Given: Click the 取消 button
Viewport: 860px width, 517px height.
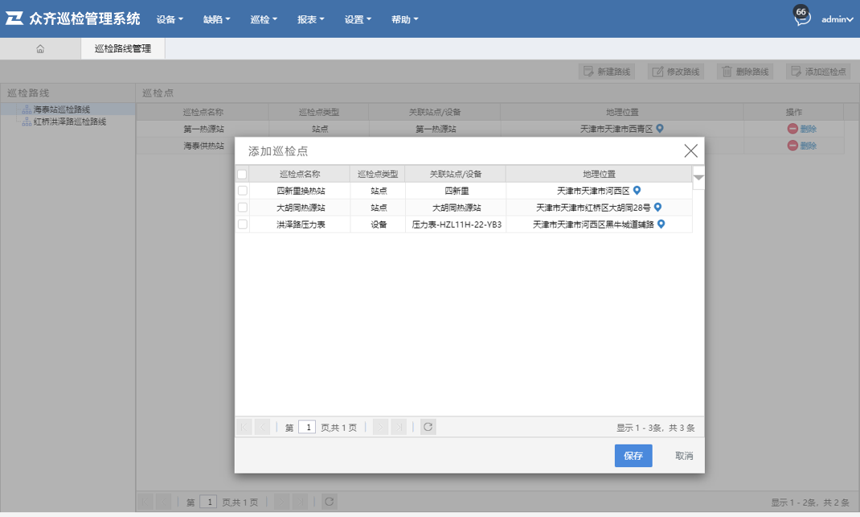Looking at the screenshot, I should click(684, 456).
